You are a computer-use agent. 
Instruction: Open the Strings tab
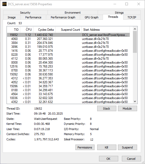pos(119,13)
